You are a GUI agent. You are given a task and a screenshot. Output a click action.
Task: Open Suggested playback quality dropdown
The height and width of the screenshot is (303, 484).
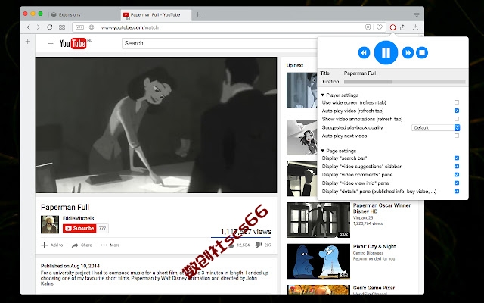coord(436,127)
